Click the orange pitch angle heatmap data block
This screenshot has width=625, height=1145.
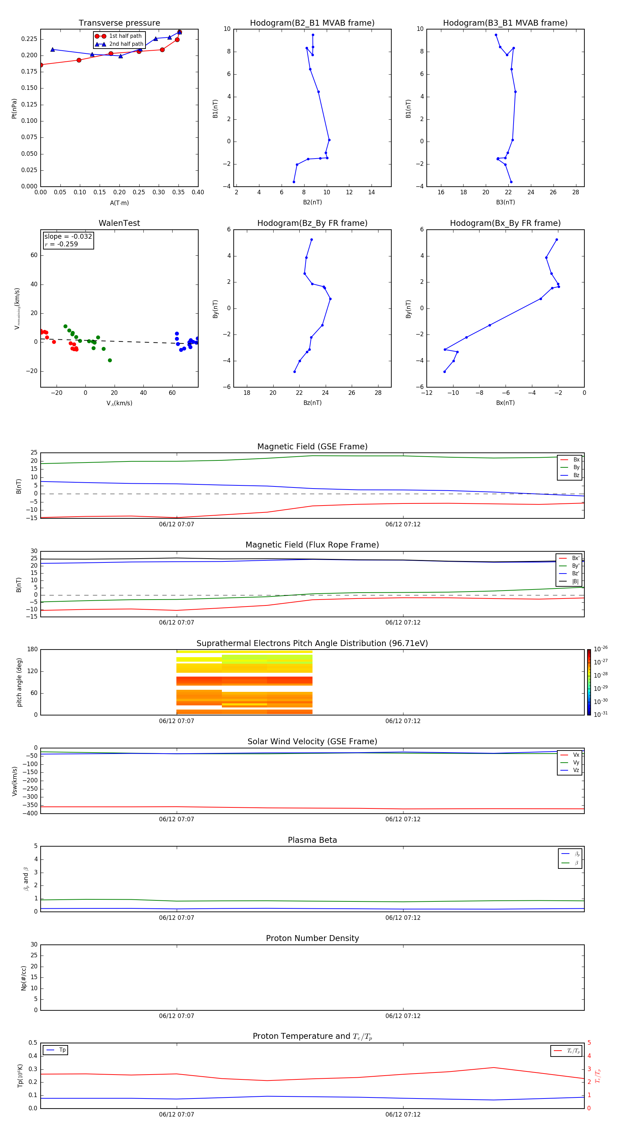pos(244,682)
